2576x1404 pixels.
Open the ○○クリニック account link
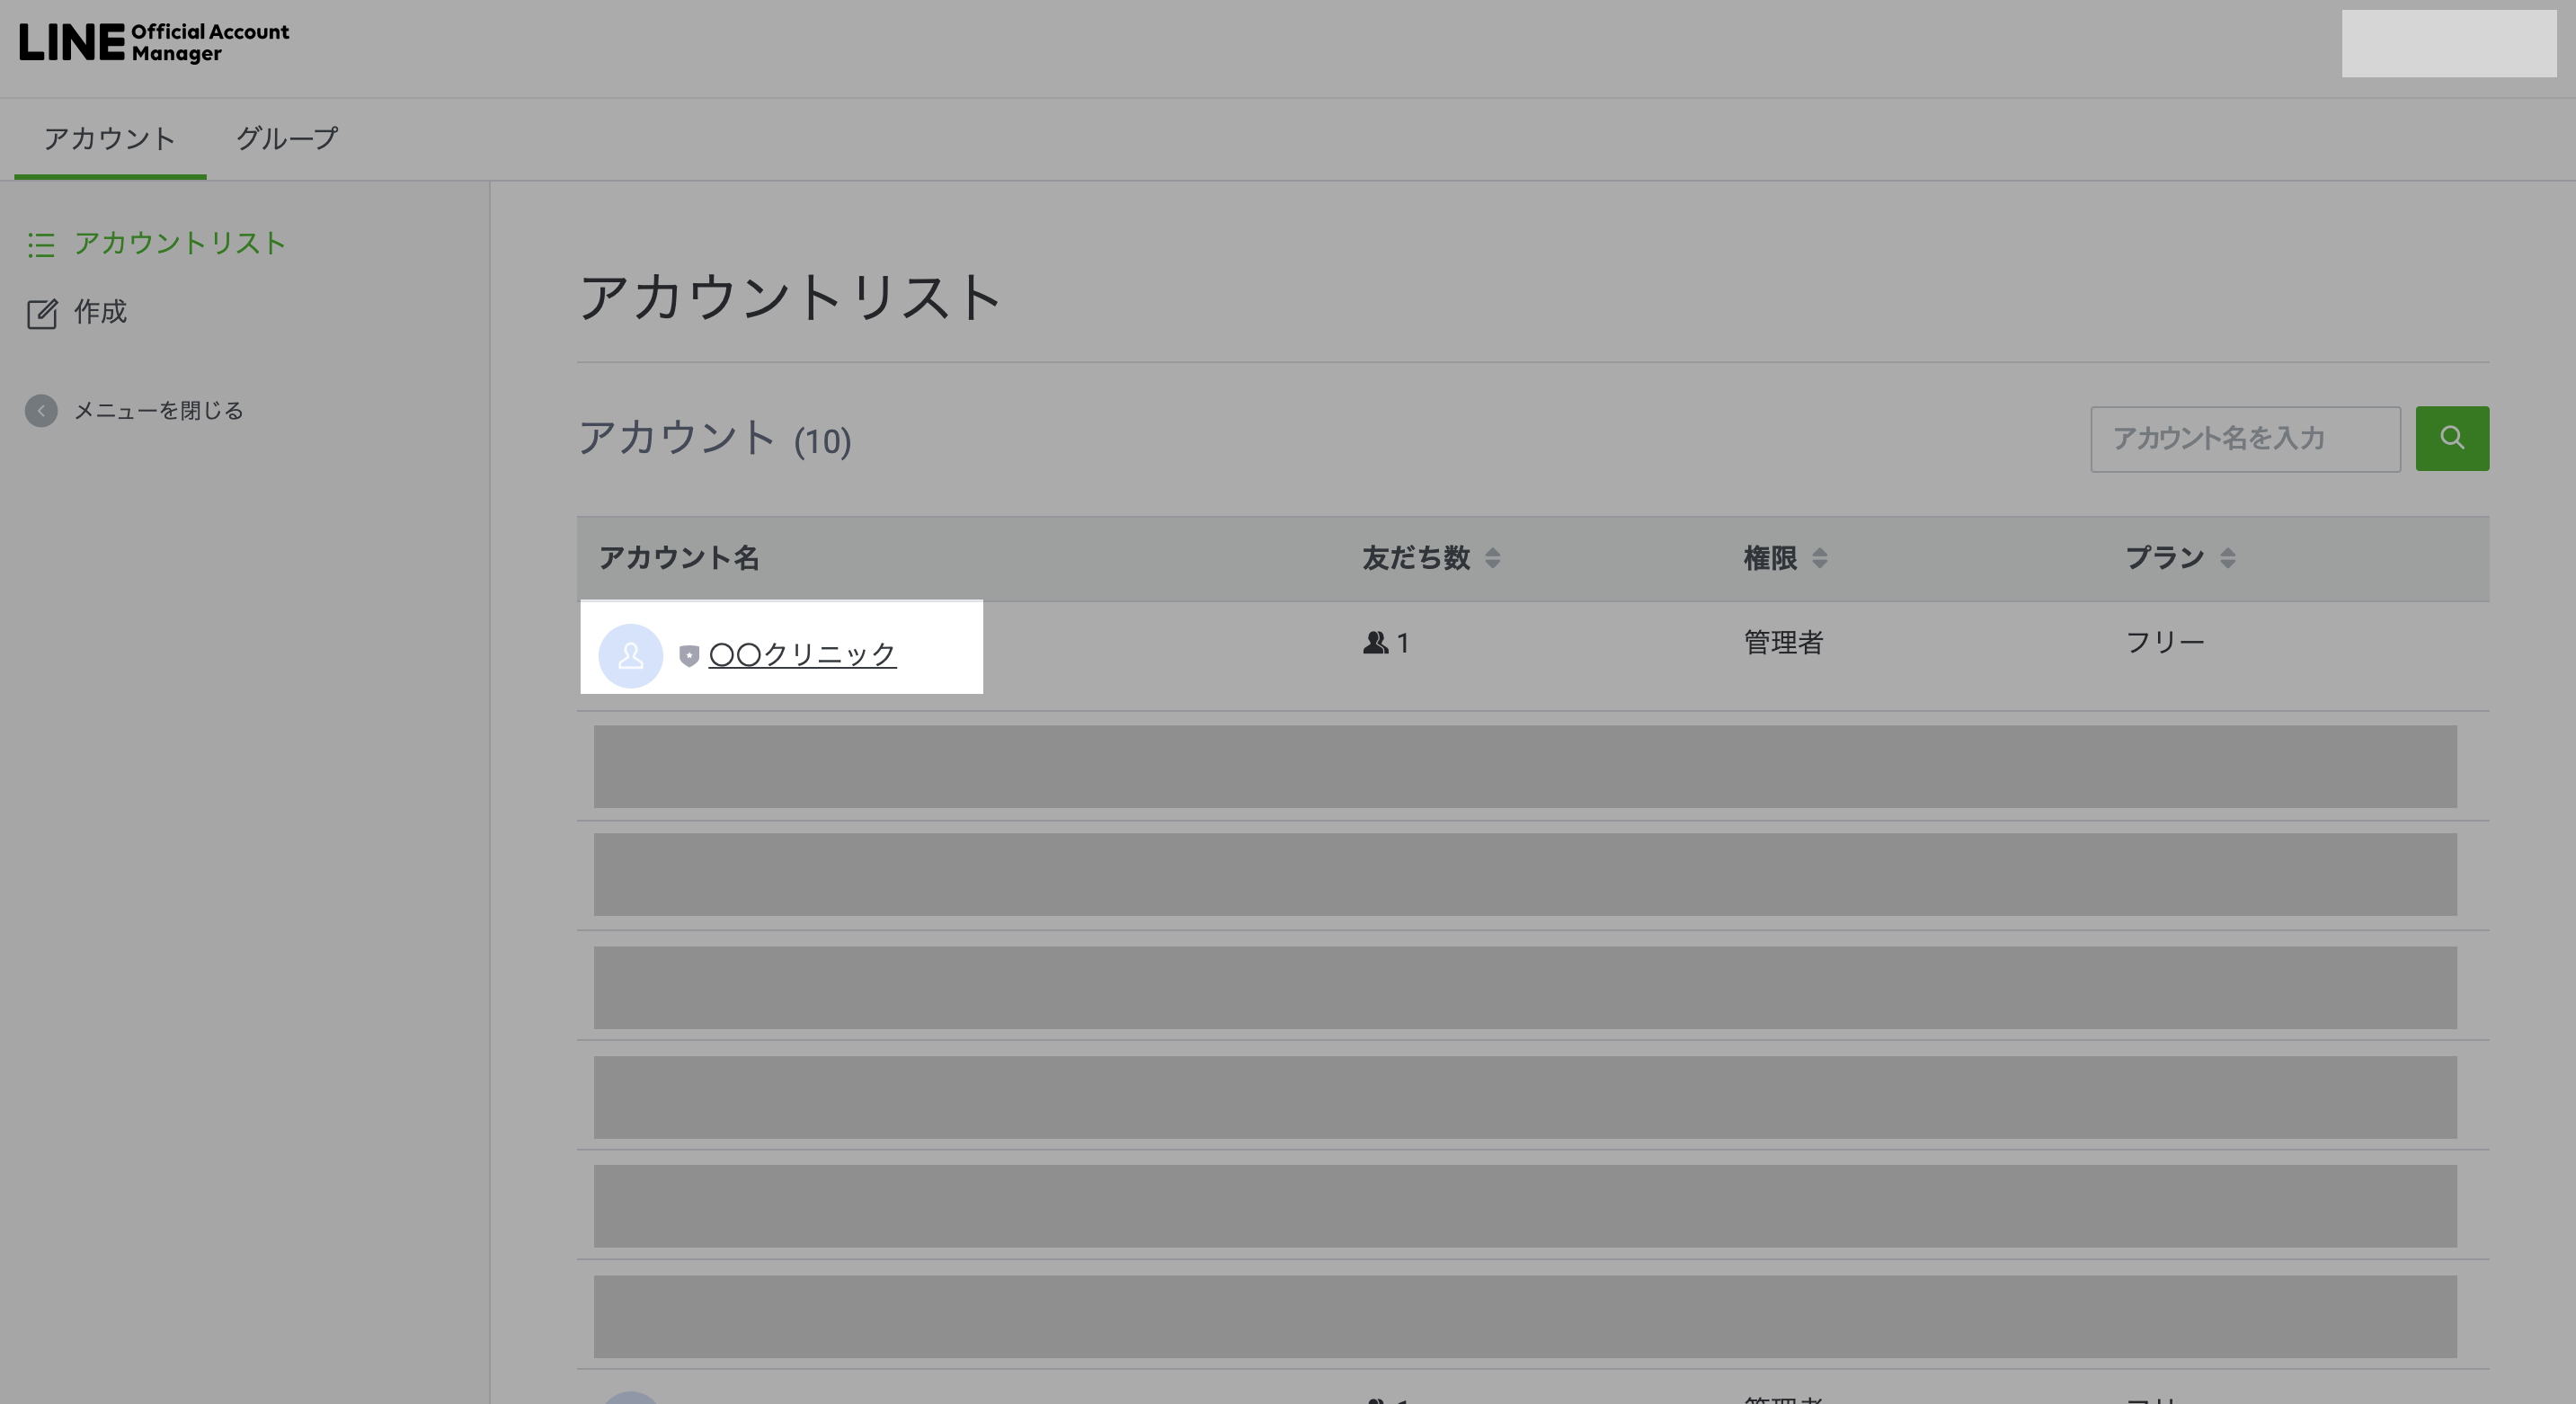click(x=802, y=655)
